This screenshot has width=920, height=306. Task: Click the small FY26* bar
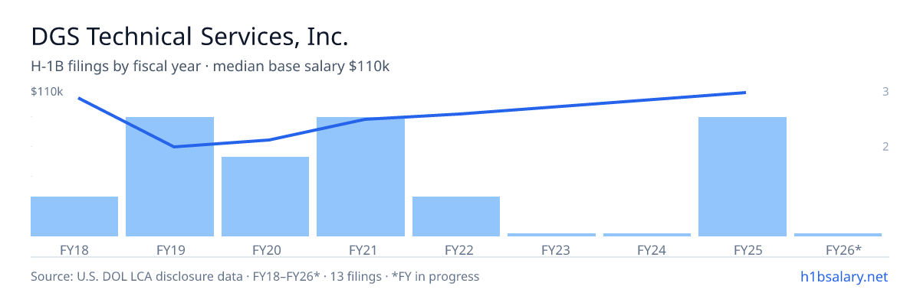[838, 235]
